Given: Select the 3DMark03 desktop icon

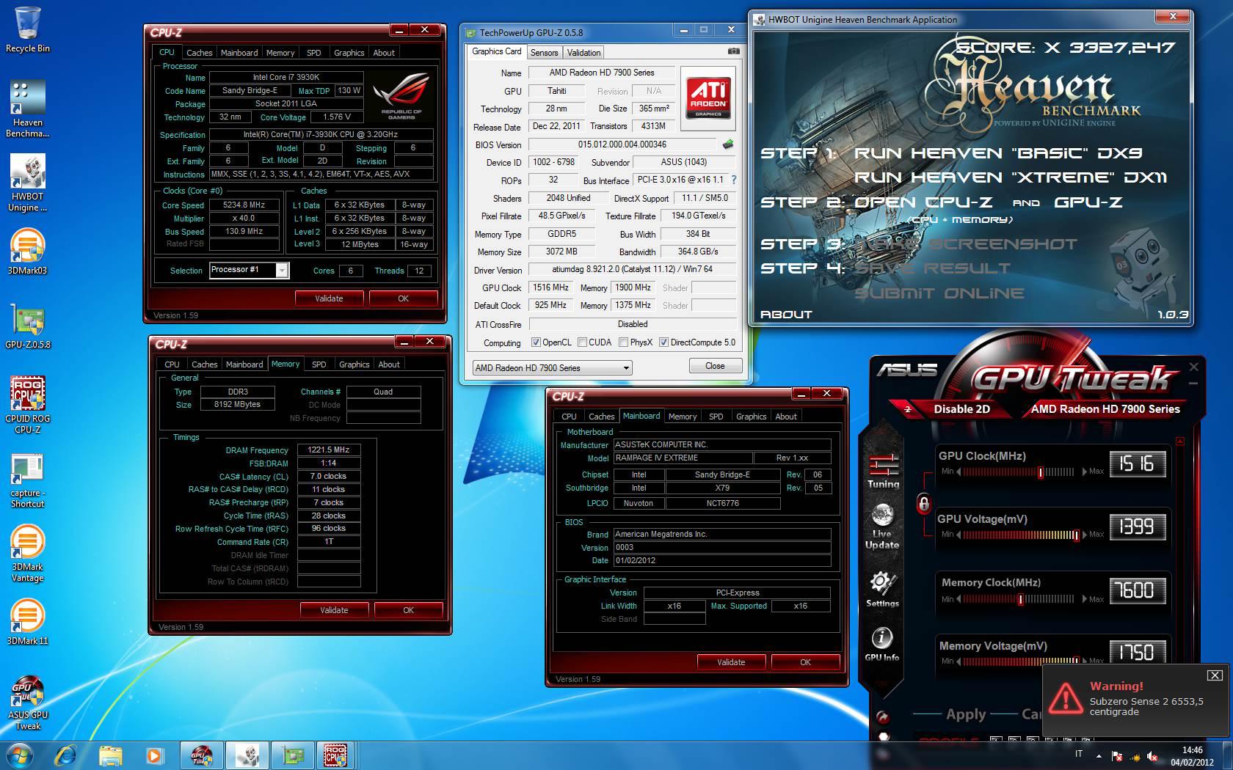Looking at the screenshot, I should (28, 252).
